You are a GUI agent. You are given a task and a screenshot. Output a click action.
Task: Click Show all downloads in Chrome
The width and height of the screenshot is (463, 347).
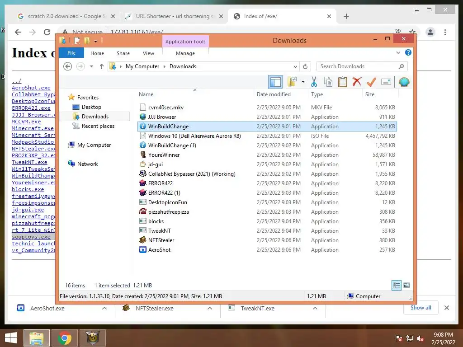[x=421, y=308]
